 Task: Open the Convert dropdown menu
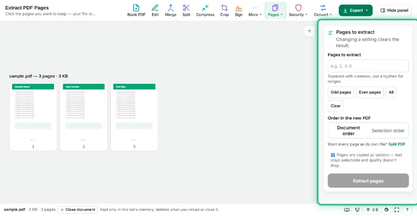pos(323,10)
